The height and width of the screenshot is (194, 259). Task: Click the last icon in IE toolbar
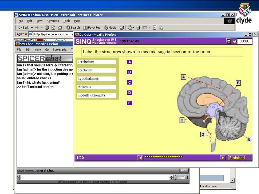161,28
